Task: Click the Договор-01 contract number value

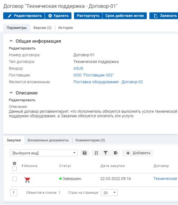Action: (84, 55)
